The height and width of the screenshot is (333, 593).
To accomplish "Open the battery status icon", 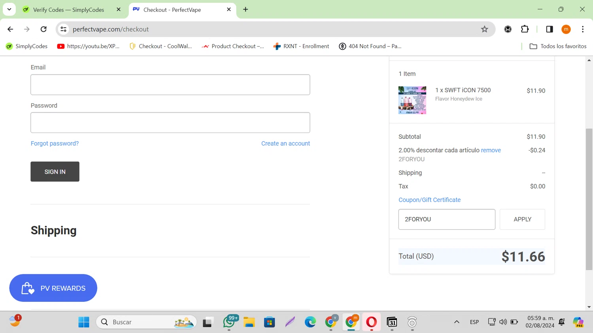I will (514, 322).
